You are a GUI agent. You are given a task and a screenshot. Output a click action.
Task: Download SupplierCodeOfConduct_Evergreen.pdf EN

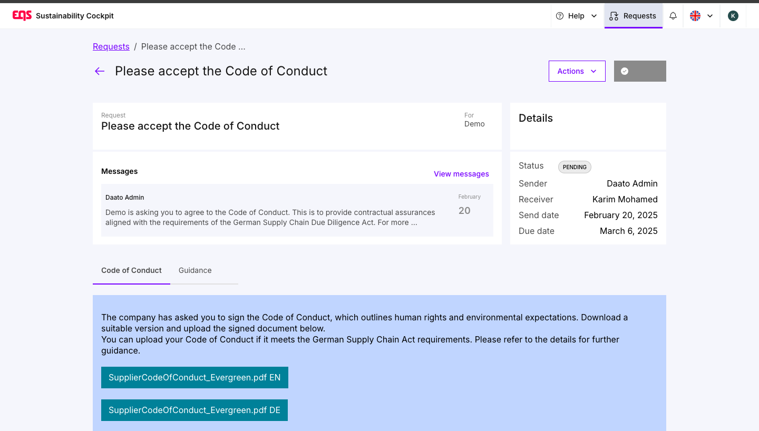point(194,377)
